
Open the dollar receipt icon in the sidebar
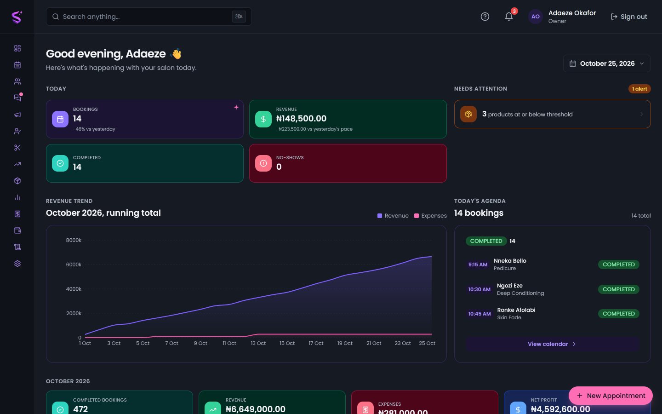(x=17, y=214)
